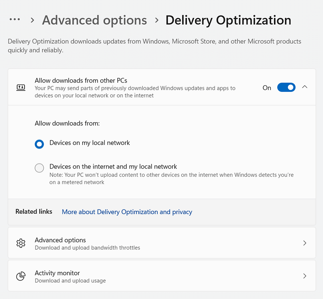This screenshot has width=323, height=299.
Task: Navigate back via Advanced options breadcrumb
Action: (x=94, y=20)
